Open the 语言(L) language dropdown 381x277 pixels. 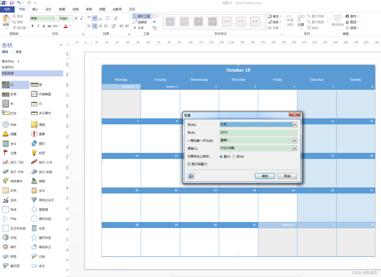point(295,148)
